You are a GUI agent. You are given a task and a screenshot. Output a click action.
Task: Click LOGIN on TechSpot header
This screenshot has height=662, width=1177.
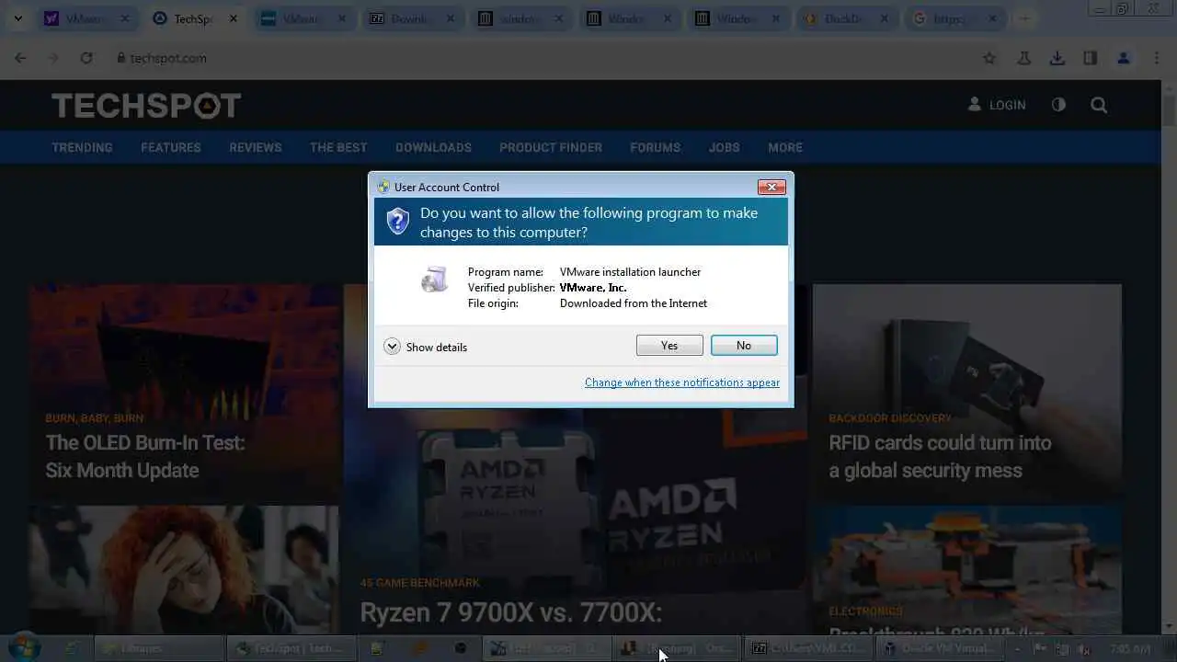pos(997,105)
